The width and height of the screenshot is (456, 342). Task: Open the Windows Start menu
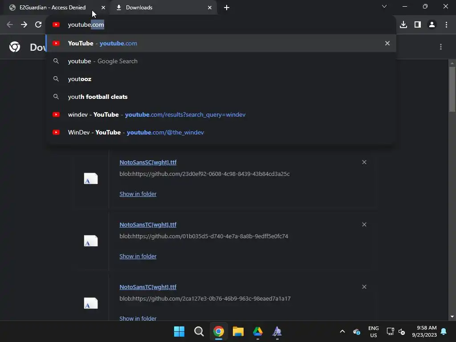(x=179, y=331)
